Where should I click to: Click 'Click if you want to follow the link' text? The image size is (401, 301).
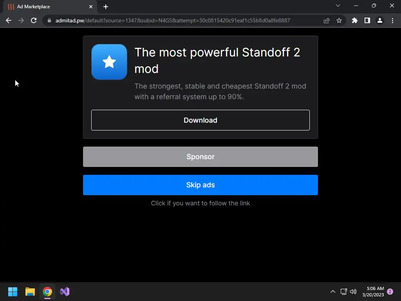click(200, 203)
